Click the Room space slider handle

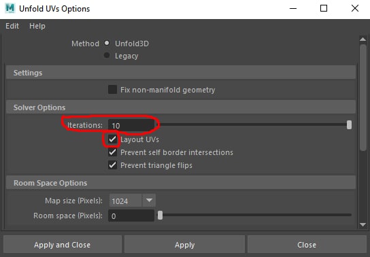(x=161, y=215)
